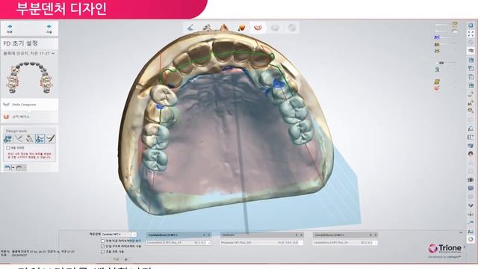Image resolution: width=478 pixels, height=269 pixels.
Task: Toggle the third checkbox below library dropdown
Action: click(103, 252)
